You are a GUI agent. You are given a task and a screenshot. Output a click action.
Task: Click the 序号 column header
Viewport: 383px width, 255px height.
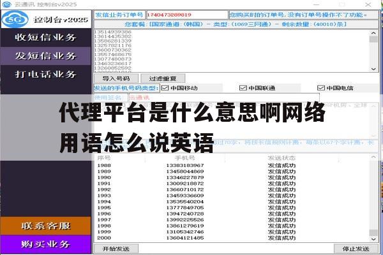click(x=104, y=158)
